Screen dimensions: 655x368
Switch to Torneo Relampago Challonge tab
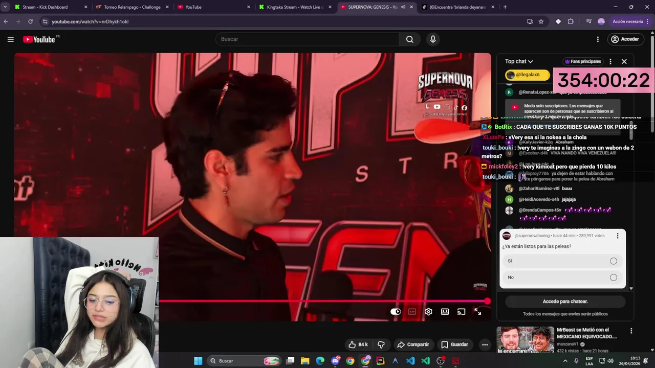pyautogui.click(x=132, y=7)
